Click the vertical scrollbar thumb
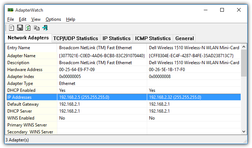 pos(244,63)
